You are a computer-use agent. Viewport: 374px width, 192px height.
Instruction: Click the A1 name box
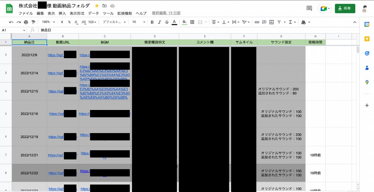click(13, 30)
